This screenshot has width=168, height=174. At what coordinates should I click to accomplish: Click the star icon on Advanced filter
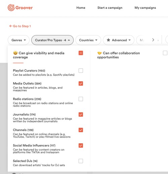[108, 40]
